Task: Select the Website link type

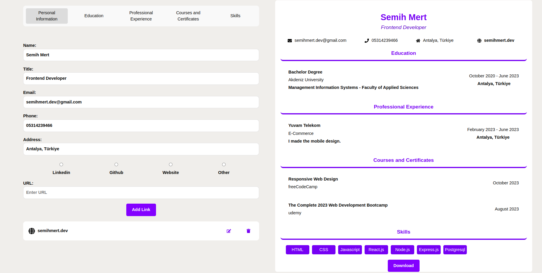Action: (171, 164)
